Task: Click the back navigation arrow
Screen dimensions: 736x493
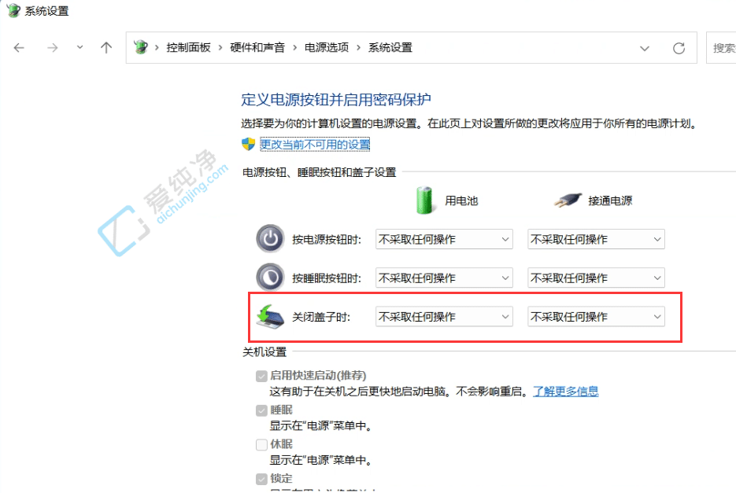Action: point(19,47)
